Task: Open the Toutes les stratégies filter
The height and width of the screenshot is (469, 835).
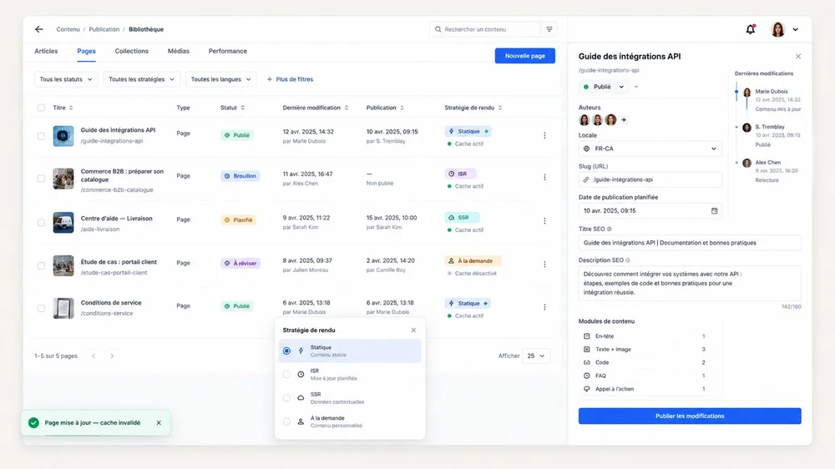Action: pyautogui.click(x=142, y=79)
